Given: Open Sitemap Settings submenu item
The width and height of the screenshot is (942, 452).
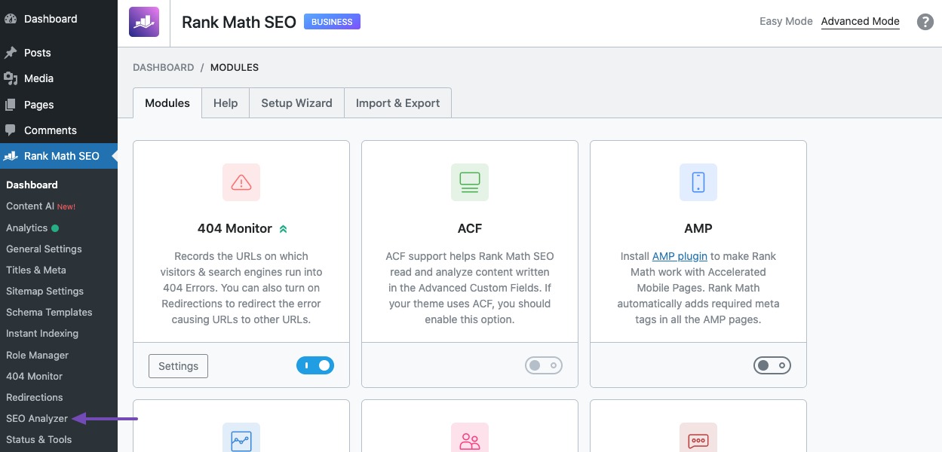Looking at the screenshot, I should pyautogui.click(x=44, y=291).
